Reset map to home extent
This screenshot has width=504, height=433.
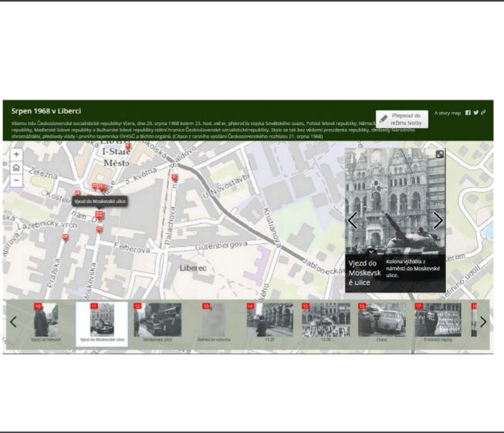tap(16, 167)
